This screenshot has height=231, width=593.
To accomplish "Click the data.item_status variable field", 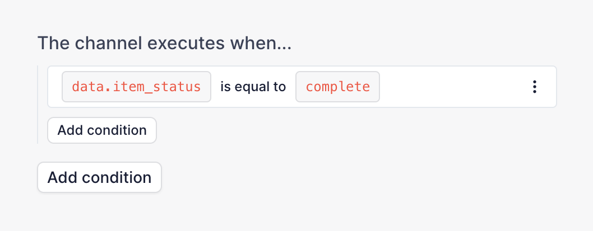I will pyautogui.click(x=136, y=87).
